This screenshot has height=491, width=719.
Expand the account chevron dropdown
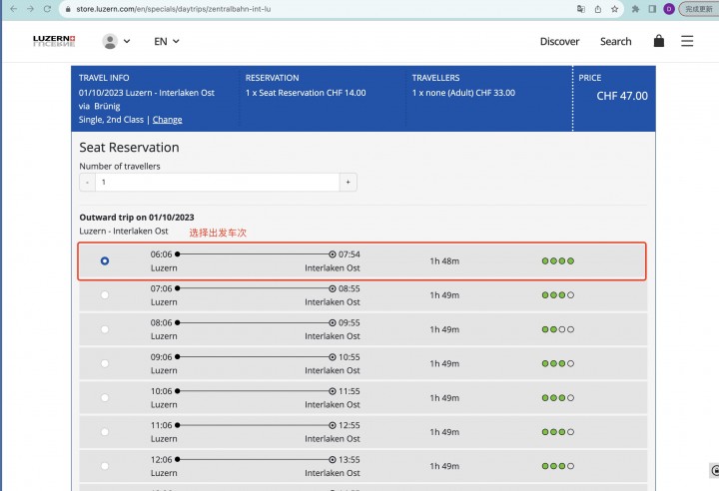[x=127, y=41]
